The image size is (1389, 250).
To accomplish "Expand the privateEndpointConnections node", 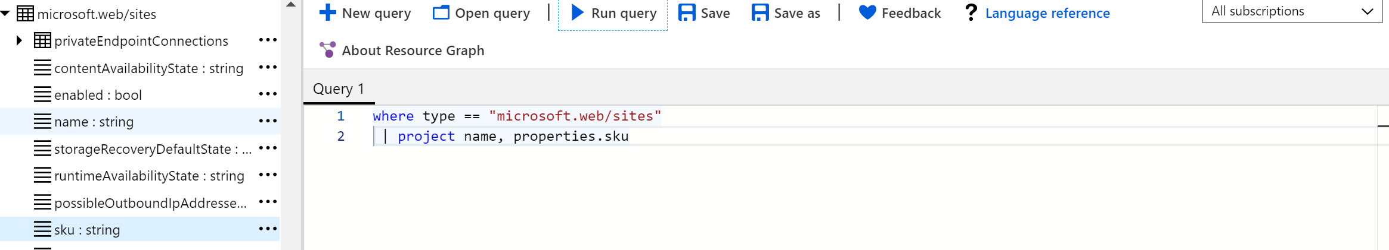I will 19,40.
